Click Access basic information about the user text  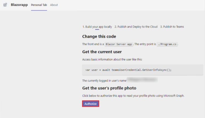point(112,59)
